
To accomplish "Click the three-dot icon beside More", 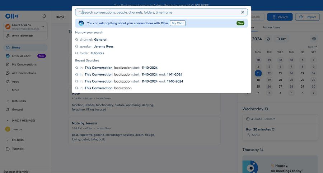I will click(x=8, y=90).
